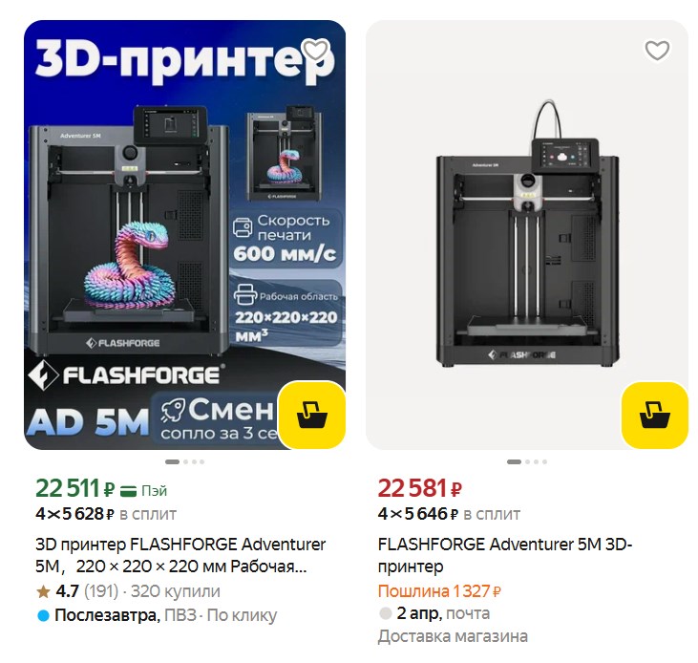698x663 pixels.
Task: Select active carousel dot under first image
Action: click(x=172, y=461)
